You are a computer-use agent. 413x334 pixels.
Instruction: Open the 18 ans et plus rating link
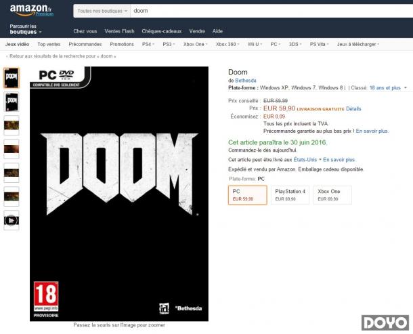(x=385, y=88)
